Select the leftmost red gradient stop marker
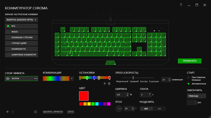This screenshot has height=118, width=211. (x=80, y=78)
